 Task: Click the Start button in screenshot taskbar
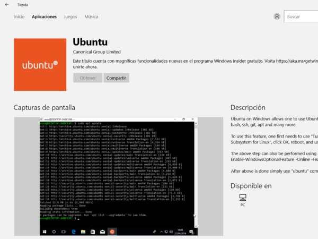point(45,232)
